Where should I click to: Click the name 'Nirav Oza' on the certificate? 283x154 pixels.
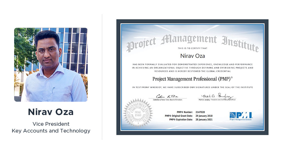point(192,56)
